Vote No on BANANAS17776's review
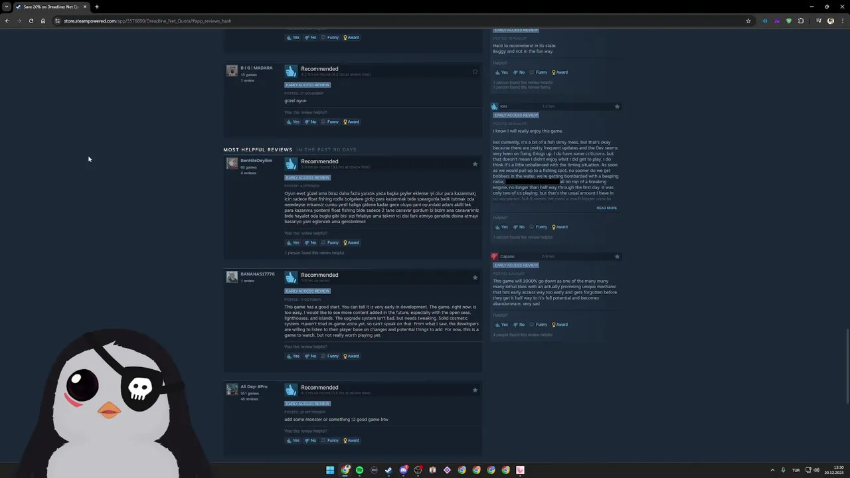 [311, 356]
